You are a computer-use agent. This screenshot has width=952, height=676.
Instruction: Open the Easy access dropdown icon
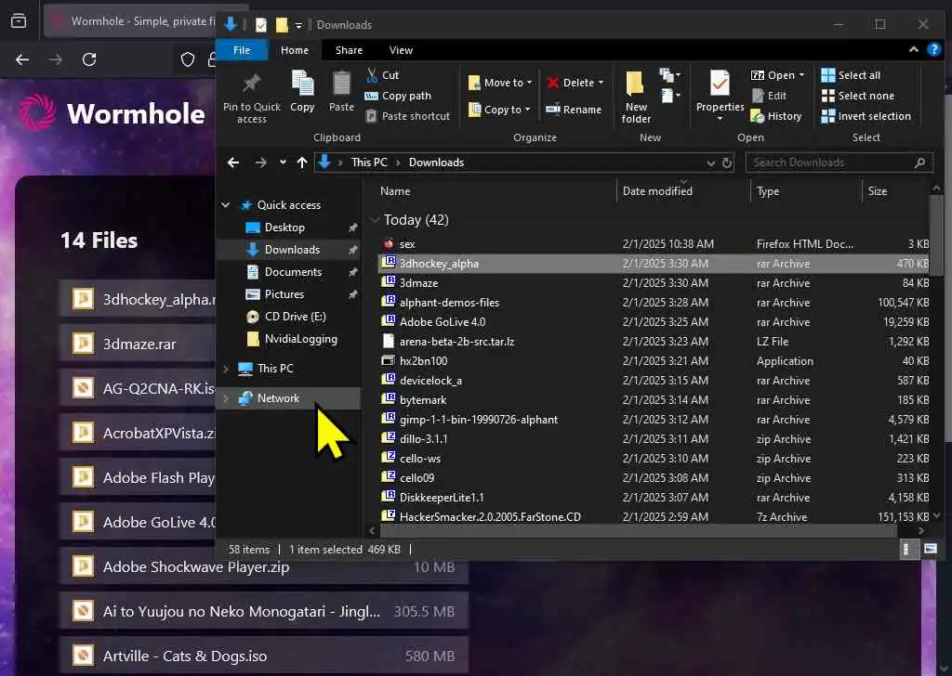click(669, 96)
